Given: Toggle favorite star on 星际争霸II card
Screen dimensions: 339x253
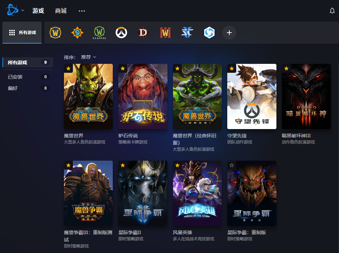Looking at the screenshot, I should [123, 165].
